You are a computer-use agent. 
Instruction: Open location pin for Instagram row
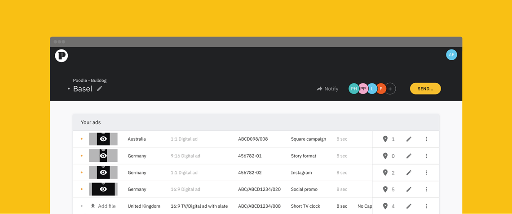385,173
